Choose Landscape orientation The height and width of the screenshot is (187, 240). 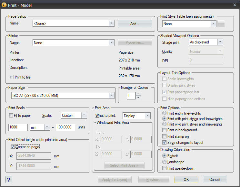pos(164,162)
